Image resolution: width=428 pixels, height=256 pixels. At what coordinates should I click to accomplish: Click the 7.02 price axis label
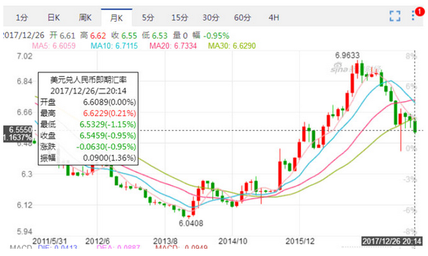(x=24, y=56)
